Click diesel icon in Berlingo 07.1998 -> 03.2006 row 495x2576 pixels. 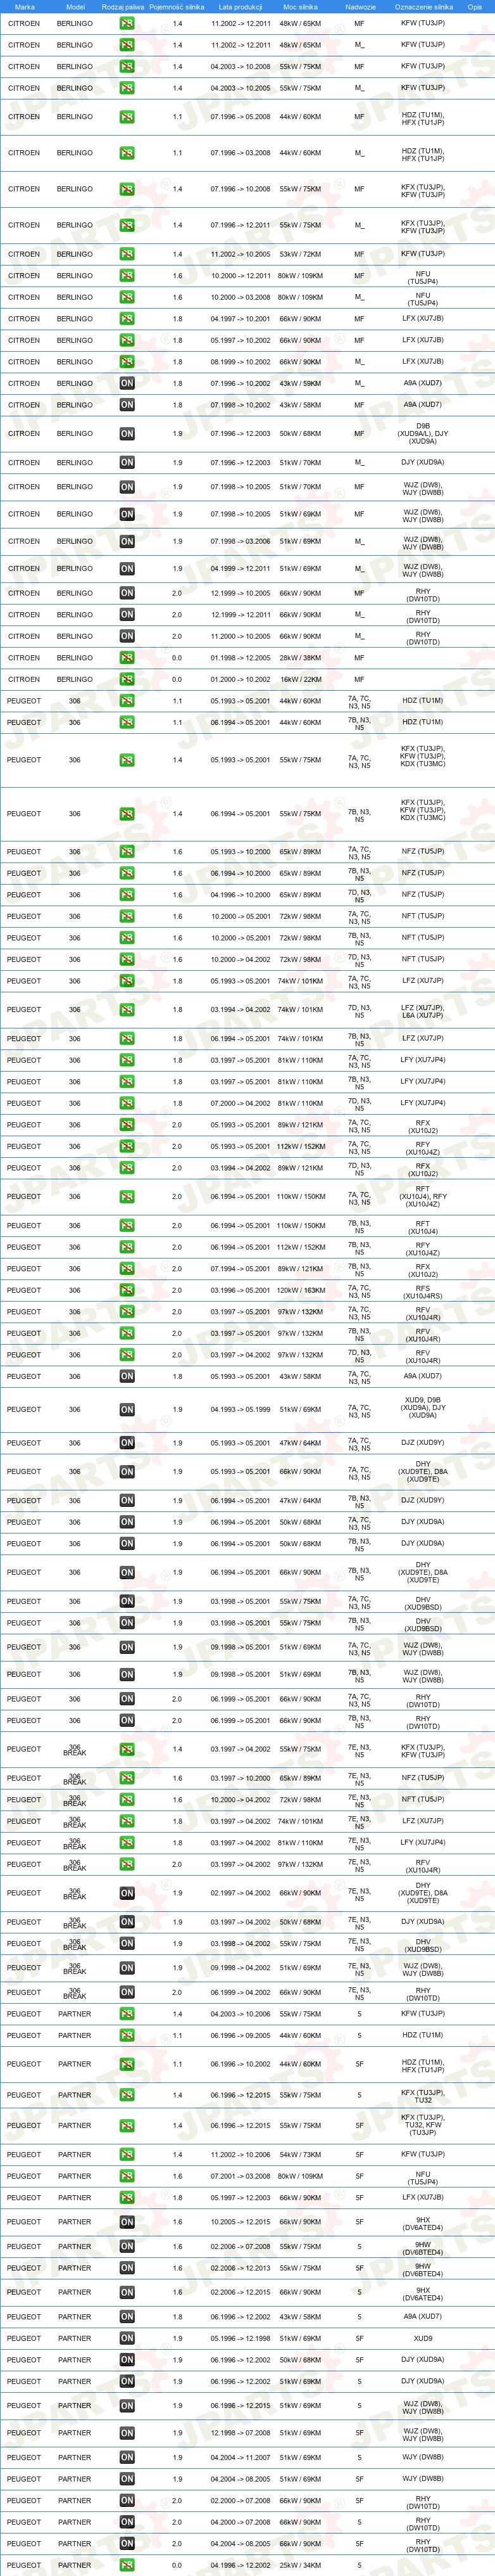[127, 542]
